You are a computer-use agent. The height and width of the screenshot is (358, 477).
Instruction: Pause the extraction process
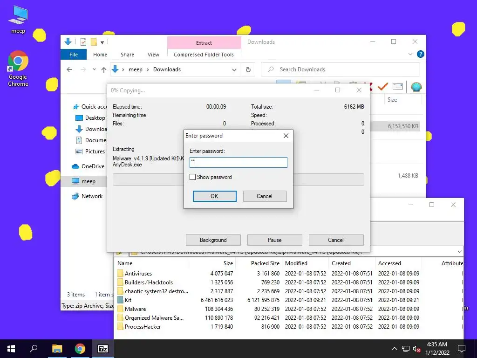[274, 240]
